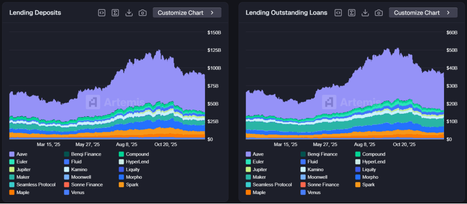
Task: Click the Lending Deposits chart title
Action: point(35,12)
